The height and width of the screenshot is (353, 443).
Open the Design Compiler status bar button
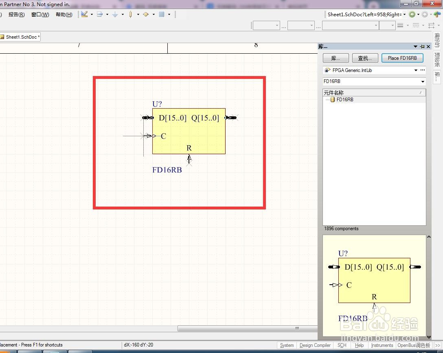pyautogui.click(x=315, y=345)
